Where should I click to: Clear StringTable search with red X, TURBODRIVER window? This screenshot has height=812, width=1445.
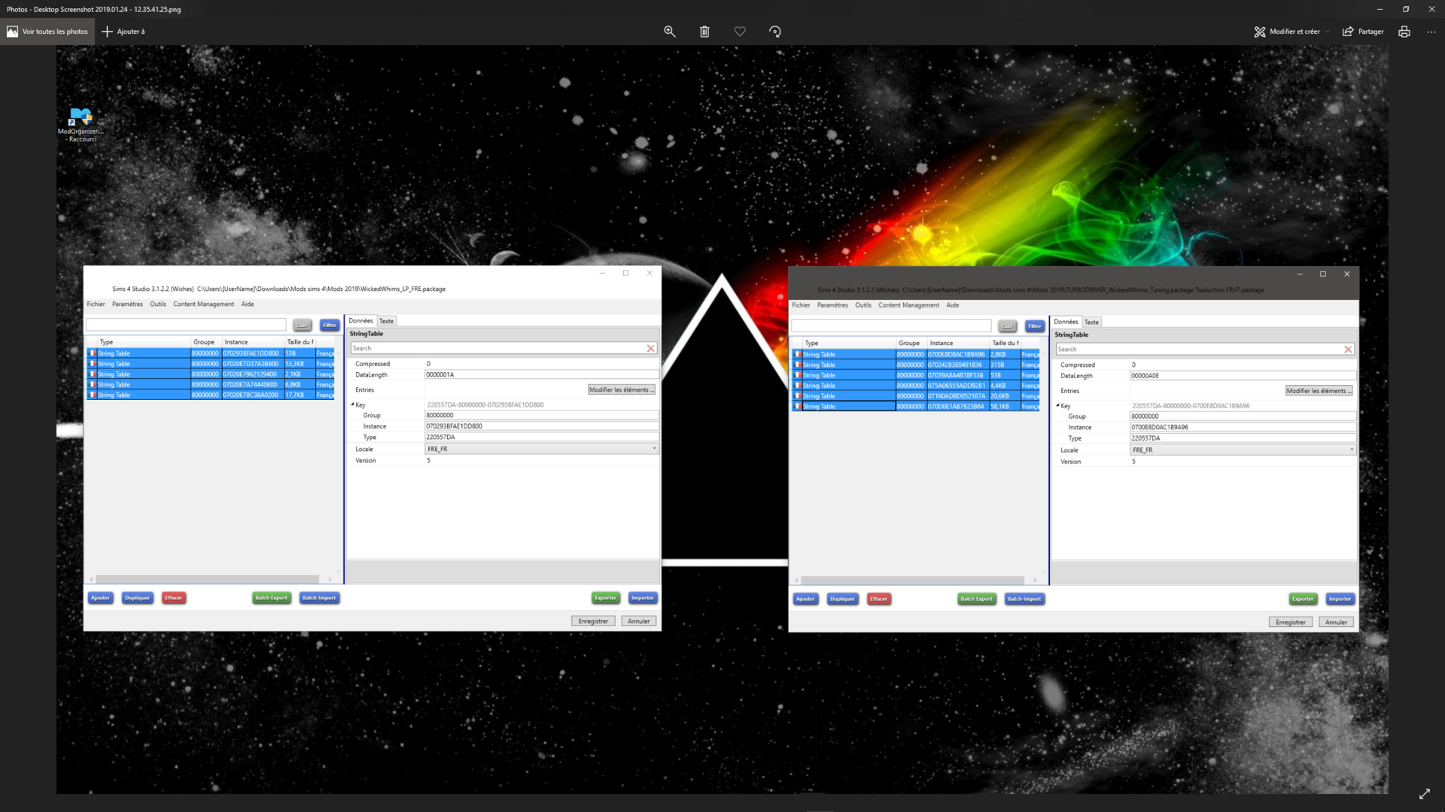click(x=1349, y=350)
